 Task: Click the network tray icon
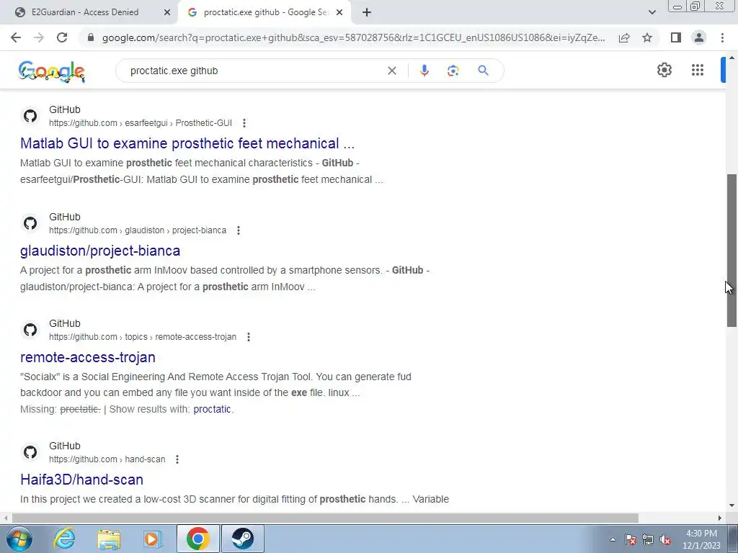click(x=648, y=540)
